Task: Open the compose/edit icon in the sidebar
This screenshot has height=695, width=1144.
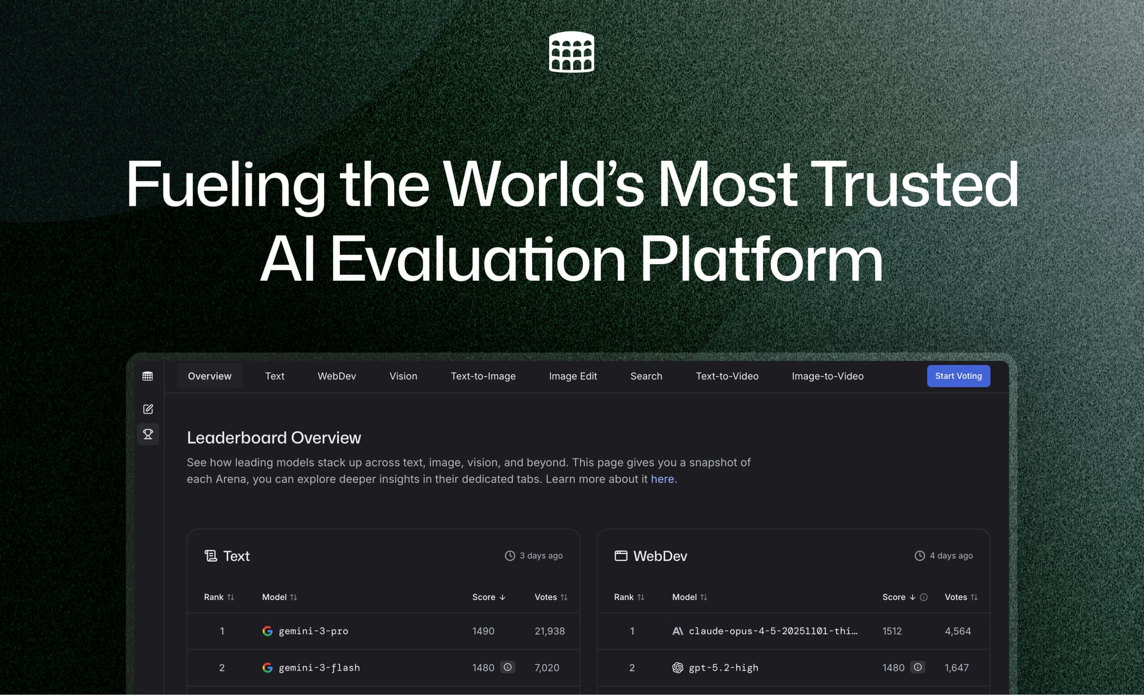Action: (x=148, y=409)
